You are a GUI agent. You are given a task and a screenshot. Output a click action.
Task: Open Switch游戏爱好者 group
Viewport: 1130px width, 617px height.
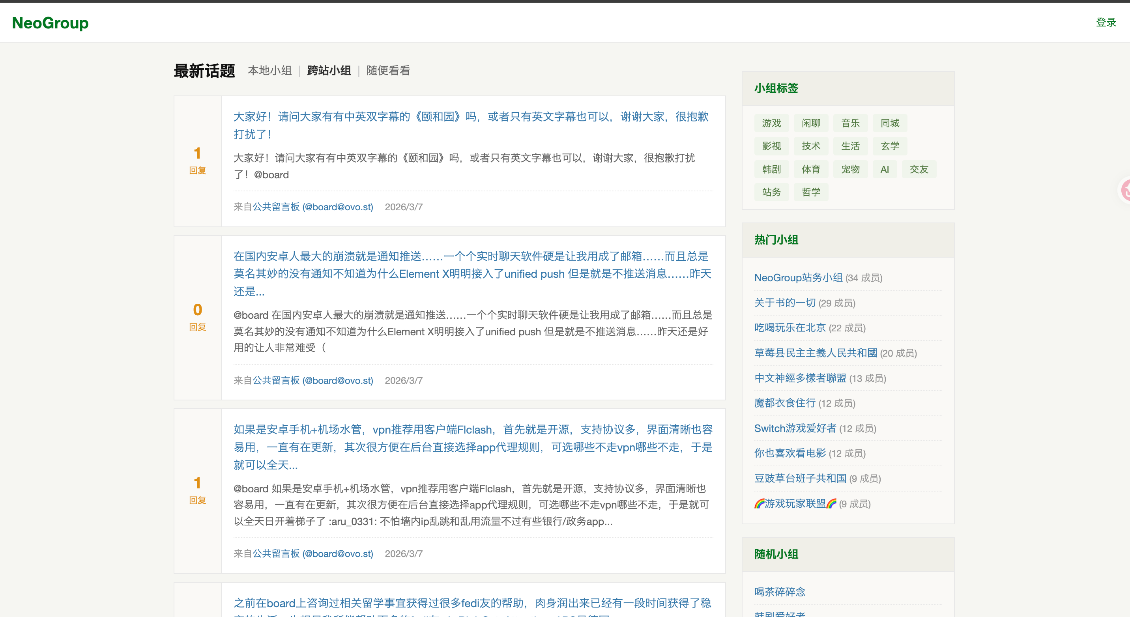pos(795,428)
